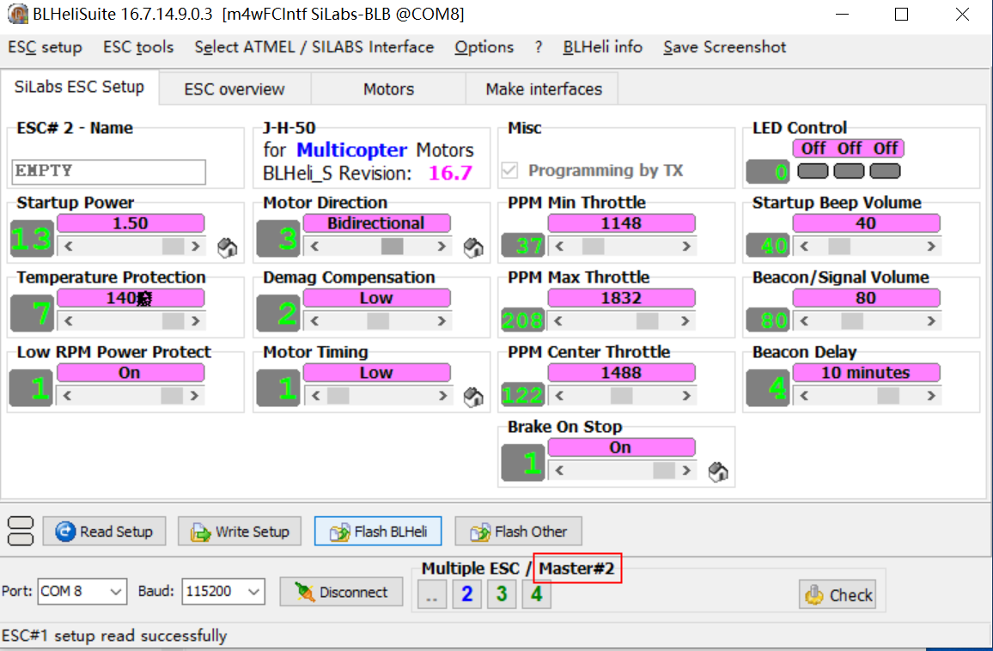
Task: Select the SiLabs ESC Setup tab
Action: pyautogui.click(x=79, y=87)
